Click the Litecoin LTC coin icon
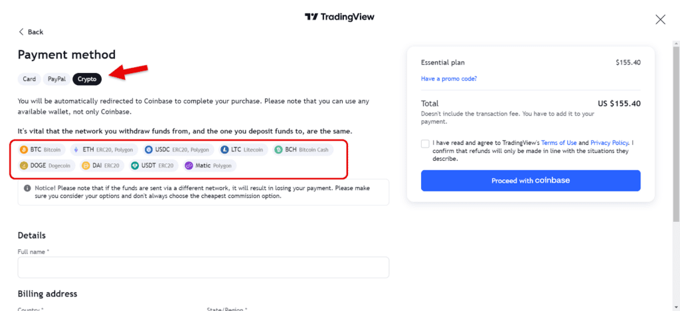Image resolution: width=680 pixels, height=311 pixels. (225, 150)
